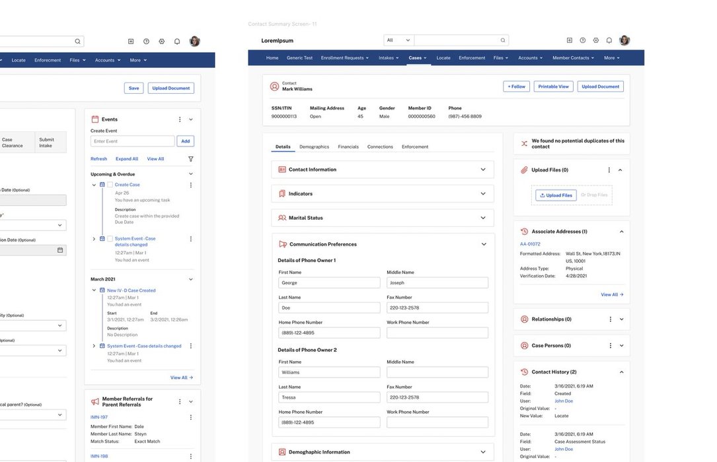The height and width of the screenshot is (462, 717).
Task: Open the help question mark icon in right header
Action: pyautogui.click(x=582, y=40)
